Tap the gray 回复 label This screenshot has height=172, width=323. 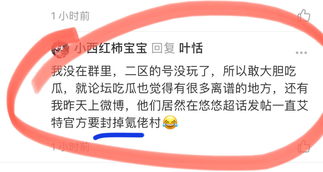[163, 48]
